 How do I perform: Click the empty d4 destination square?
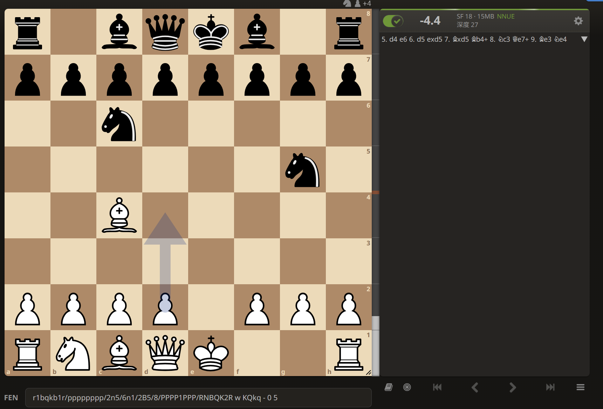click(x=165, y=216)
